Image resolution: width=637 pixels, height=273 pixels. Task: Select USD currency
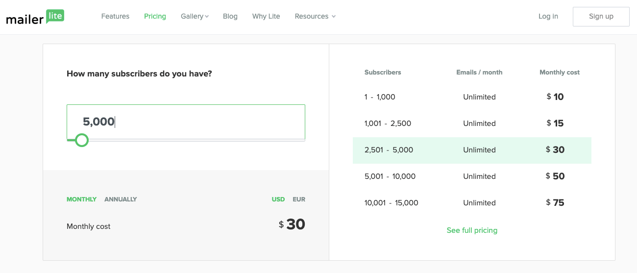tap(278, 199)
